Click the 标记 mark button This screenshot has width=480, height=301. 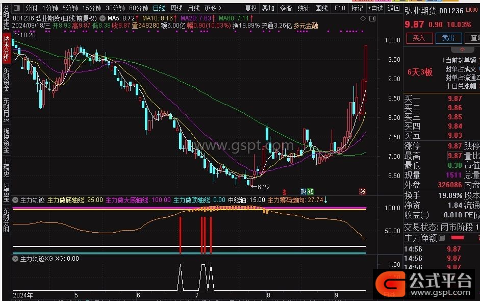tap(357, 8)
